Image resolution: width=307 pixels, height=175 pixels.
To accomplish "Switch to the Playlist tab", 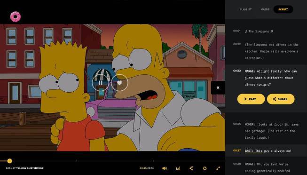I will coord(245,9).
